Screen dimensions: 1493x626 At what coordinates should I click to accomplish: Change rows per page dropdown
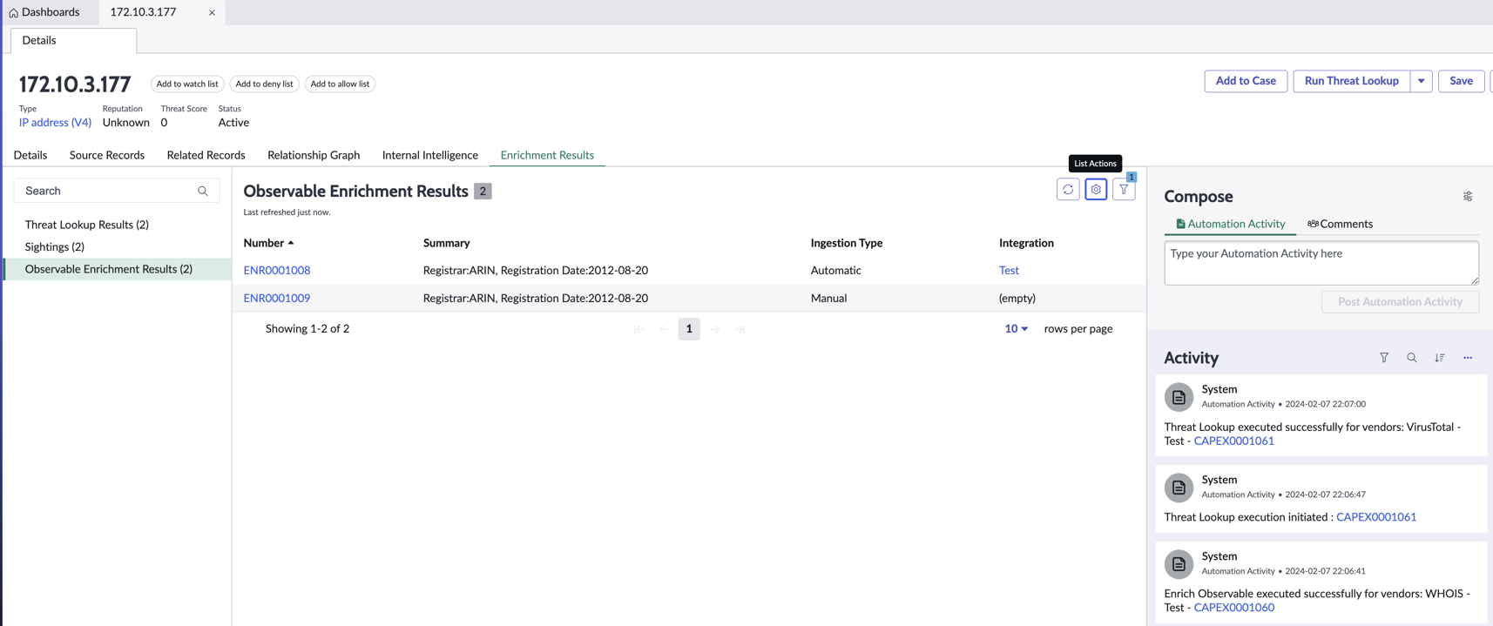point(1016,329)
